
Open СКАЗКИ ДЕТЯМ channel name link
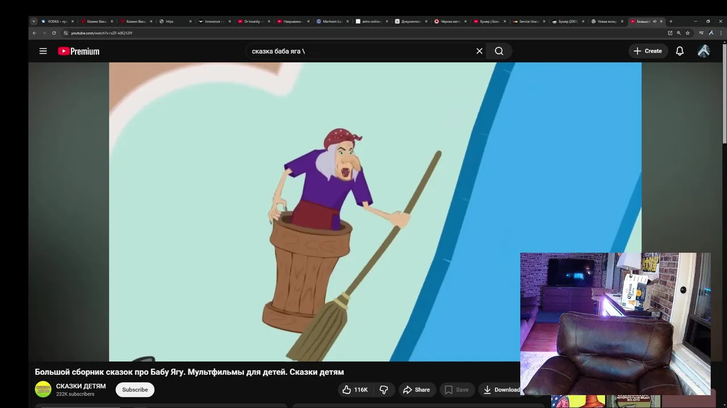click(x=81, y=386)
